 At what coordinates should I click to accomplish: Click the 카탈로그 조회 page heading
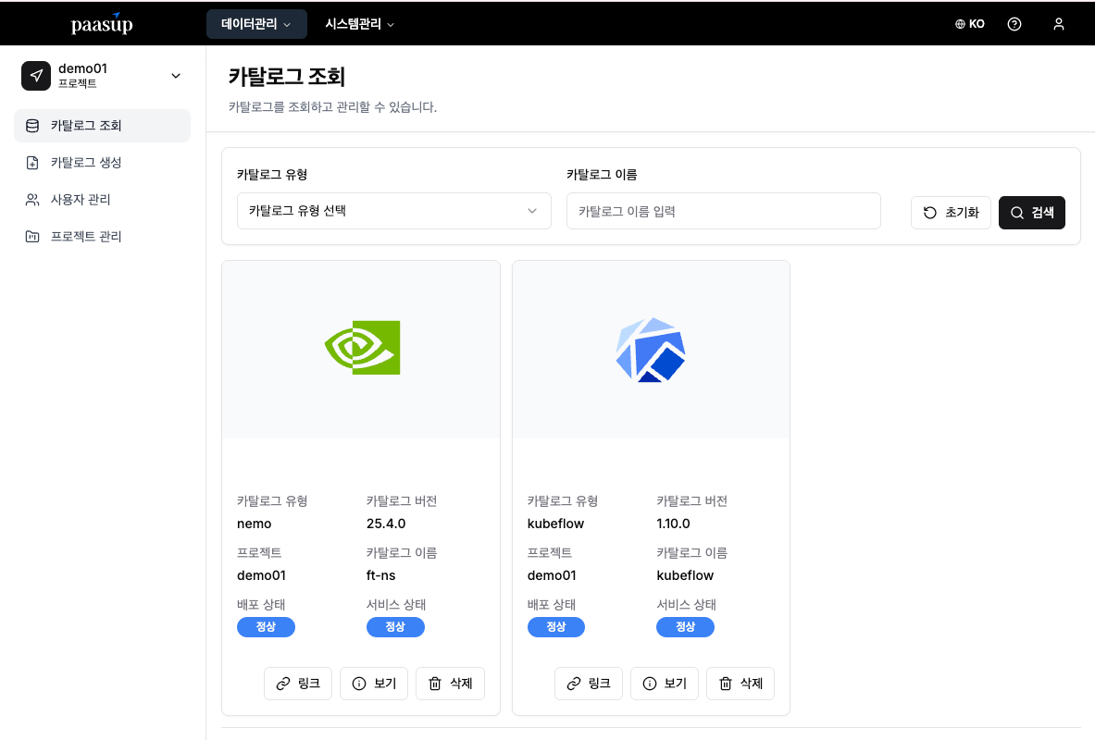coord(287,77)
